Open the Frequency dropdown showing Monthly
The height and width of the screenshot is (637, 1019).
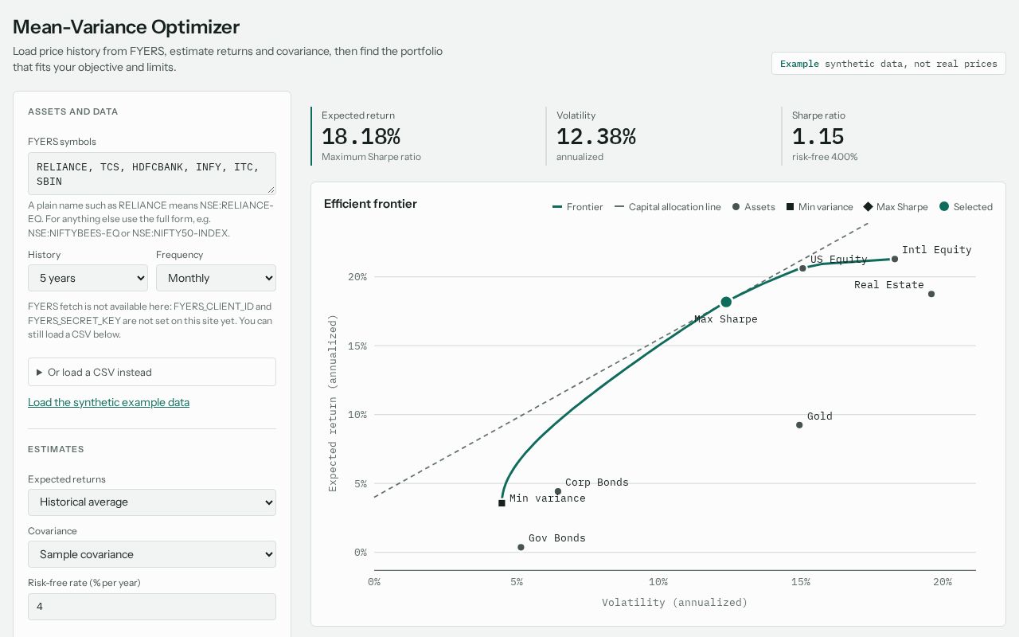click(x=216, y=278)
